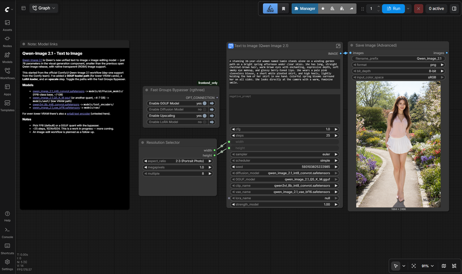462x274 pixels.
Task: Open the Assets sidebar panel
Action: click(7, 25)
